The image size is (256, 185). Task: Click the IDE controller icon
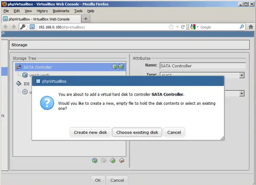point(19,83)
